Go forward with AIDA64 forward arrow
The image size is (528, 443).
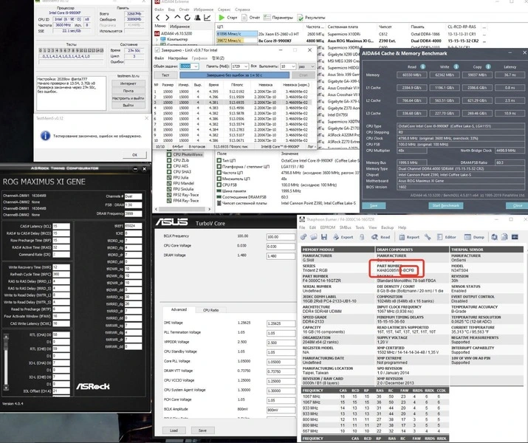click(x=168, y=18)
